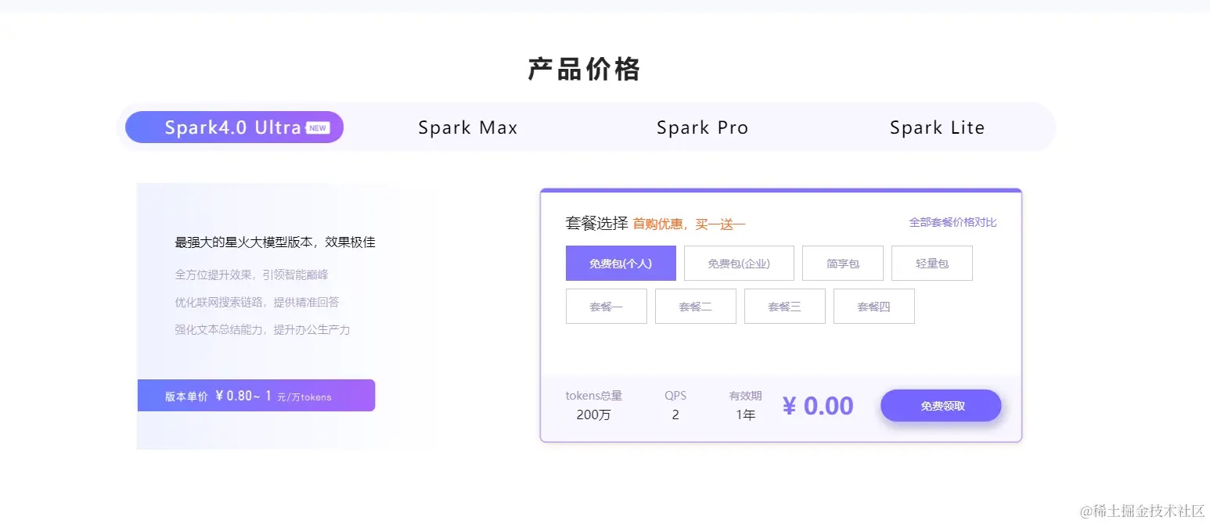Choose the 套餐二 plan
1210x524 pixels.
(695, 307)
